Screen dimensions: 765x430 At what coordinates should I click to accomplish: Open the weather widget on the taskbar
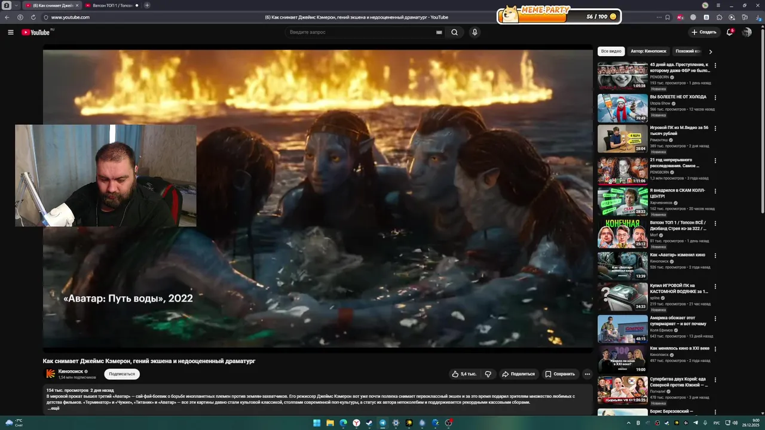(14, 423)
